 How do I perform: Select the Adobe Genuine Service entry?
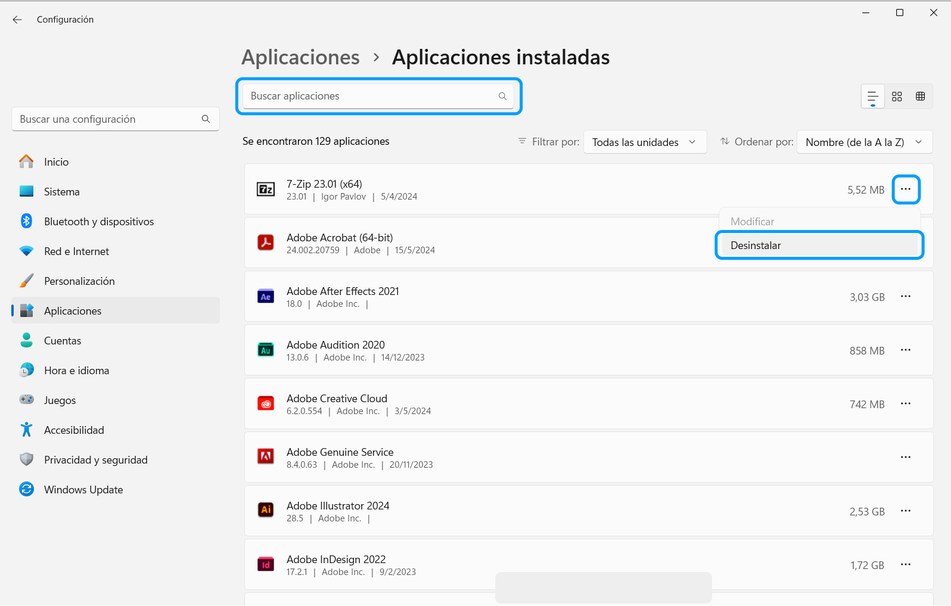click(589, 458)
